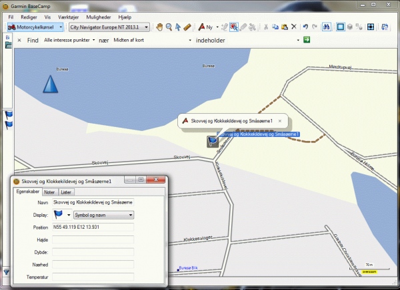400x290 pixels.
Task: Click the 2D and 3D split view icon
Action: pyautogui.click(x=359, y=27)
